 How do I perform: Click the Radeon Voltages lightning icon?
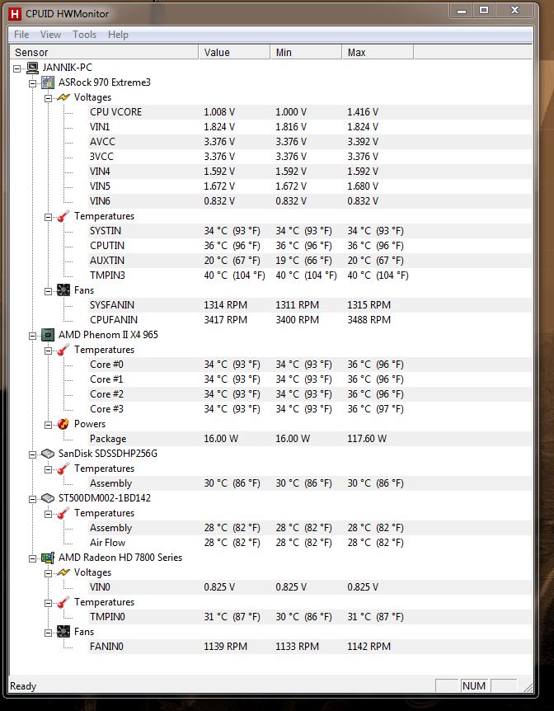click(x=63, y=572)
